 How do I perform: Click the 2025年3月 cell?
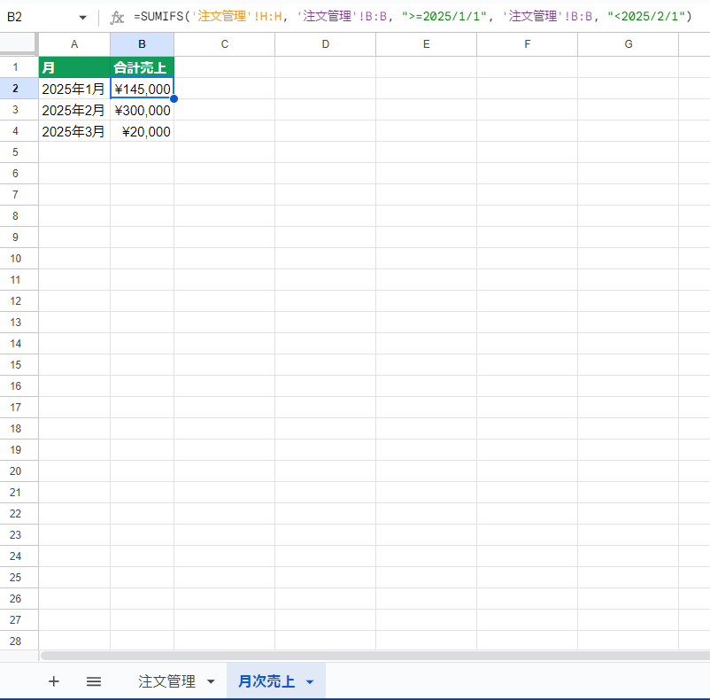pyautogui.click(x=74, y=131)
